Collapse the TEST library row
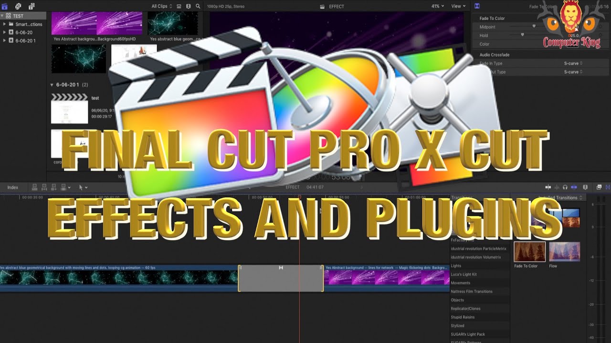 pos(2,16)
